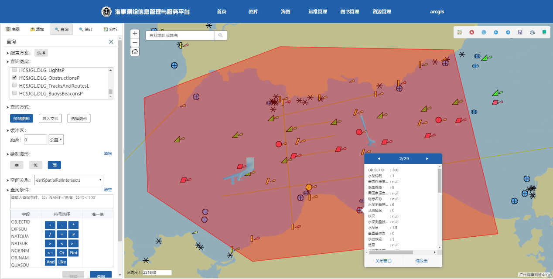
Task: Click the 清除 link to clear drawing
Action: [x=108, y=153]
